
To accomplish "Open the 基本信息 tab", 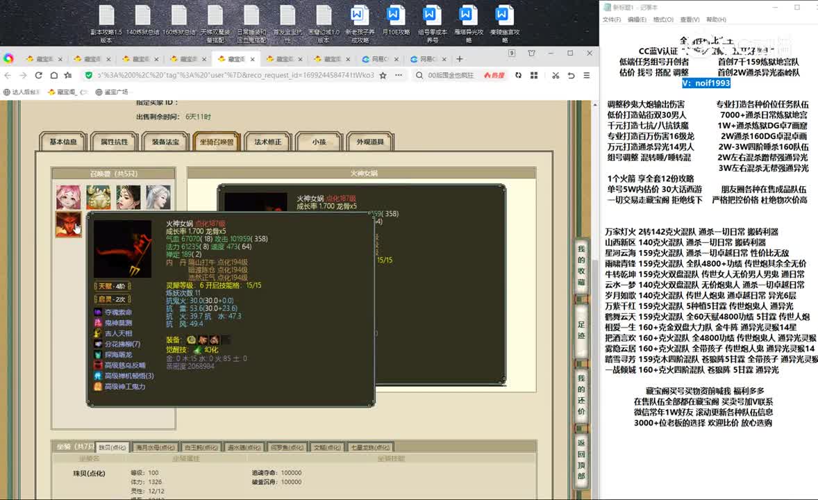I will coord(63,142).
